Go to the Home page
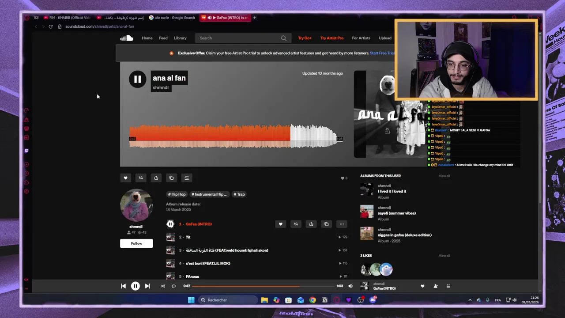Screen dimensions: 565x318 pos(147,38)
